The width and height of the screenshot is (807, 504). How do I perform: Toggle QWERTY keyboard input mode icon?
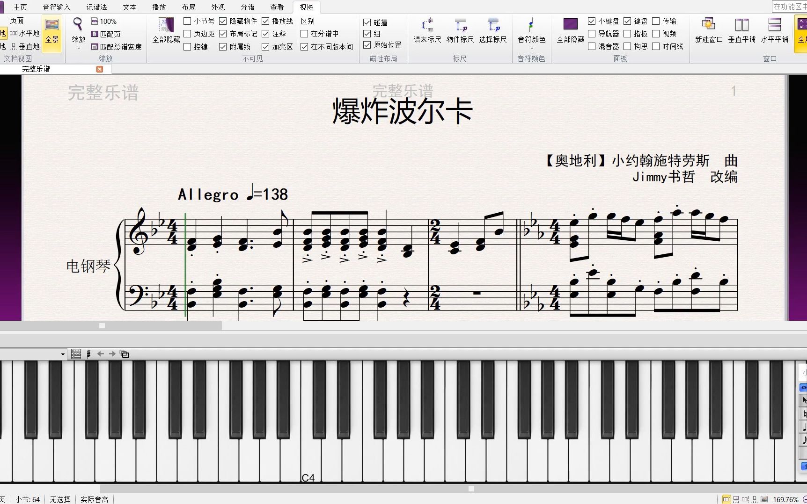click(x=76, y=354)
